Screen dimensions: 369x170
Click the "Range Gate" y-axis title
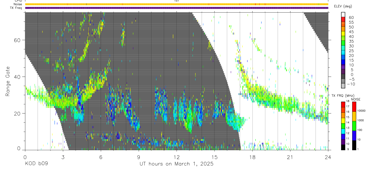tap(8, 81)
